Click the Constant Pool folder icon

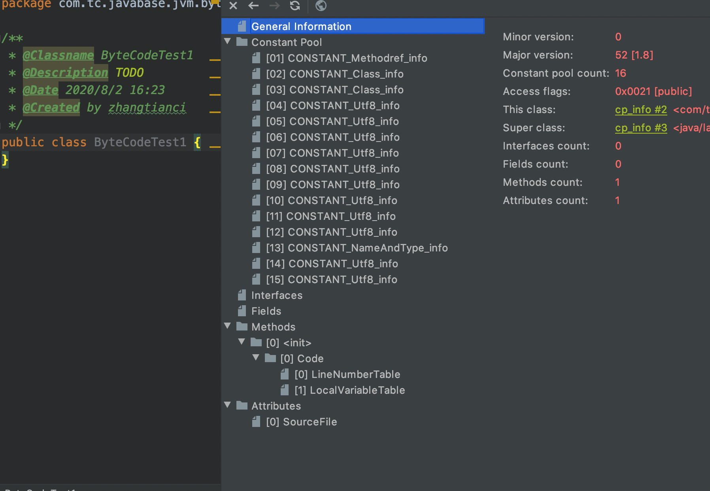coord(242,42)
